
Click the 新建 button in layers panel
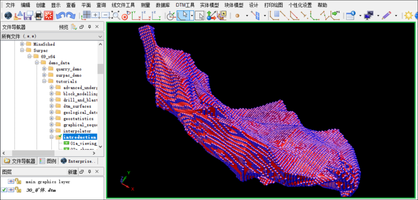tap(72, 172)
